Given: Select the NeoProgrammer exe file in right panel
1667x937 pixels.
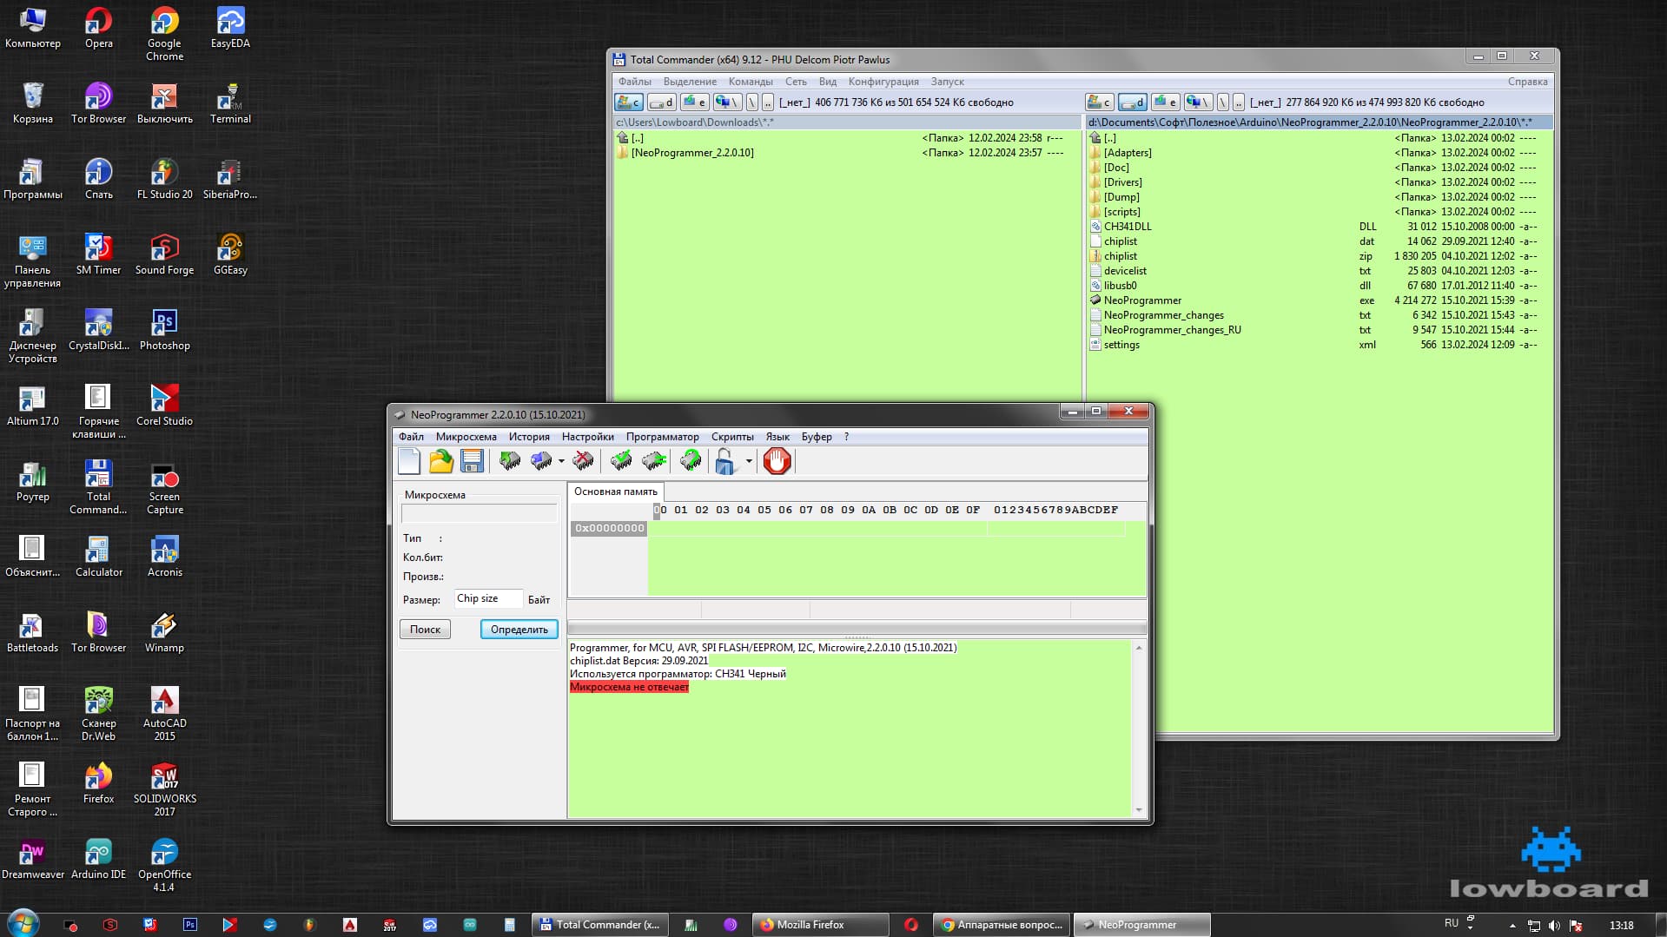Looking at the screenshot, I should [x=1142, y=300].
